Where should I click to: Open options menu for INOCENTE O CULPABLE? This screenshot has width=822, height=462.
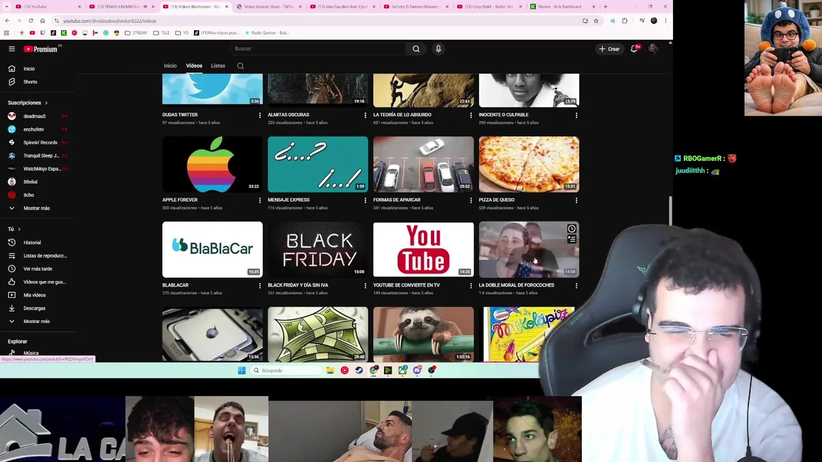[x=576, y=115]
